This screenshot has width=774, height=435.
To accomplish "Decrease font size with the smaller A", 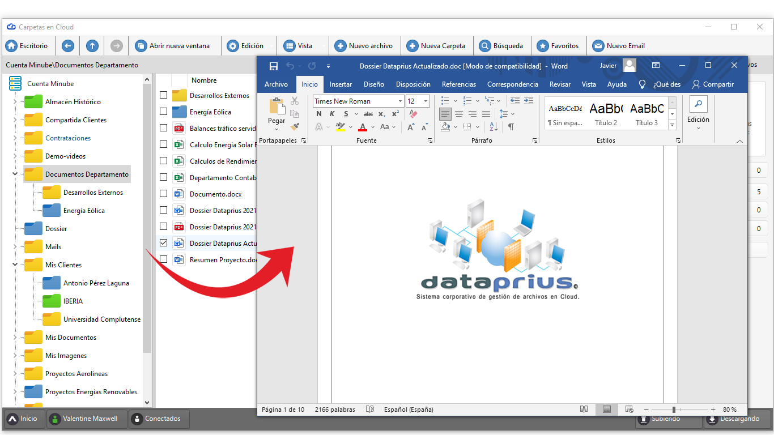I will (x=424, y=127).
